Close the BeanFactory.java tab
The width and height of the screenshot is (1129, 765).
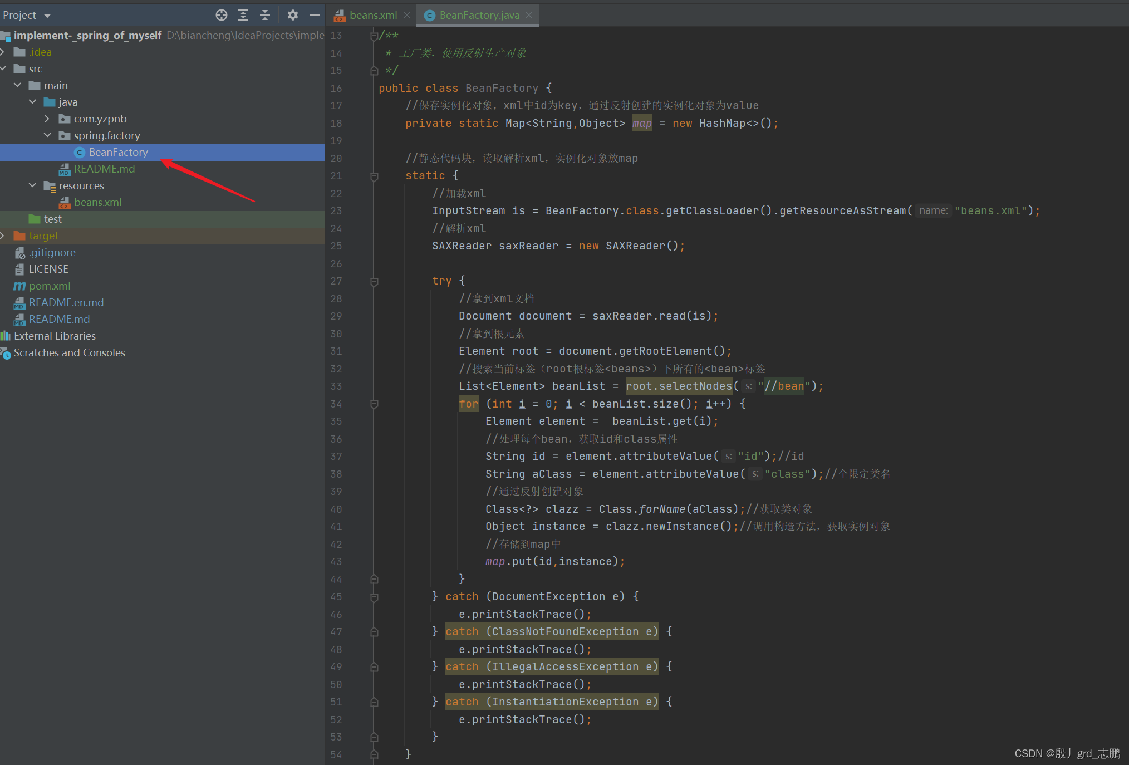529,15
